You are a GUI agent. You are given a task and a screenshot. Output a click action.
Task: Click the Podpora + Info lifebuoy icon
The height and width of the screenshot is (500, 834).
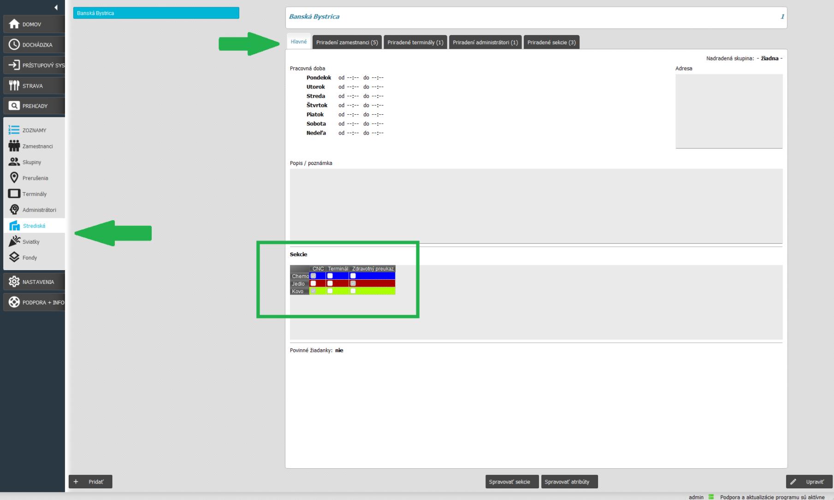pos(14,302)
